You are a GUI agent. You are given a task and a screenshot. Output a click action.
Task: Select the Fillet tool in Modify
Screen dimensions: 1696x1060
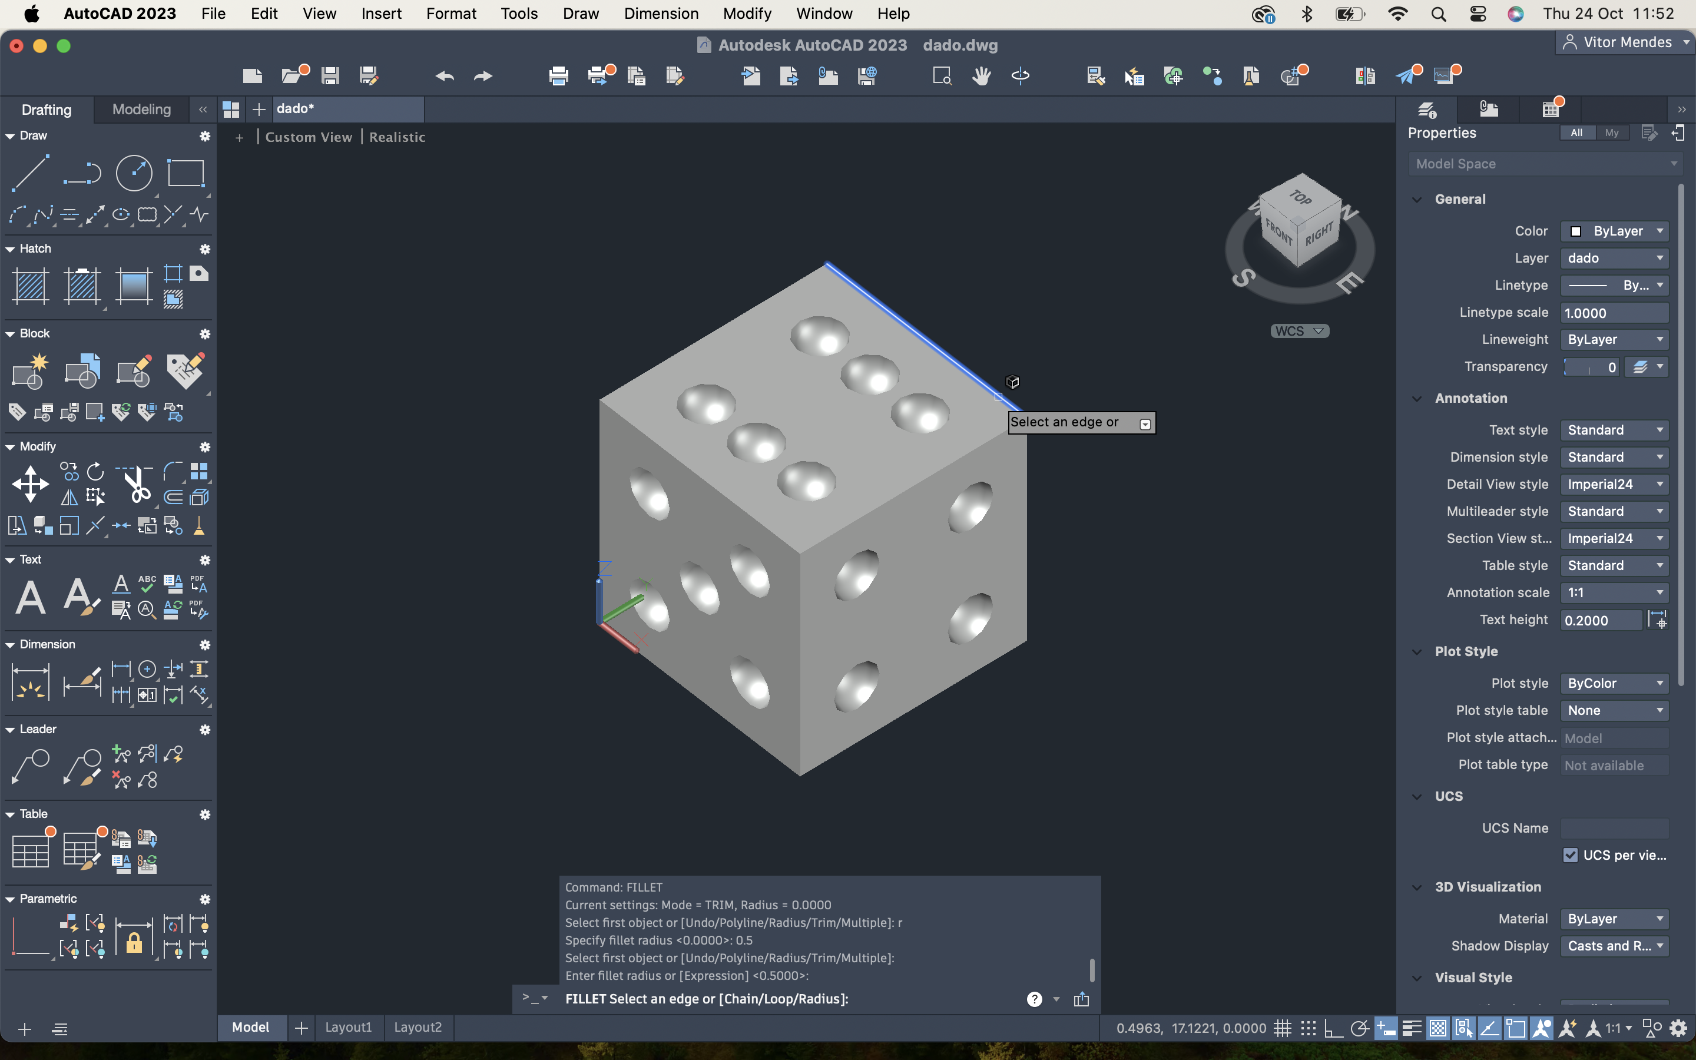pyautogui.click(x=173, y=471)
